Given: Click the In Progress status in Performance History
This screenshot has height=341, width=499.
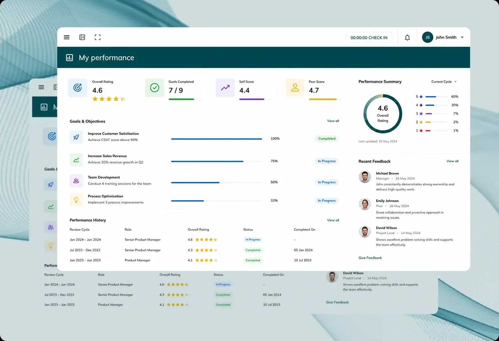Looking at the screenshot, I should pyautogui.click(x=253, y=240).
